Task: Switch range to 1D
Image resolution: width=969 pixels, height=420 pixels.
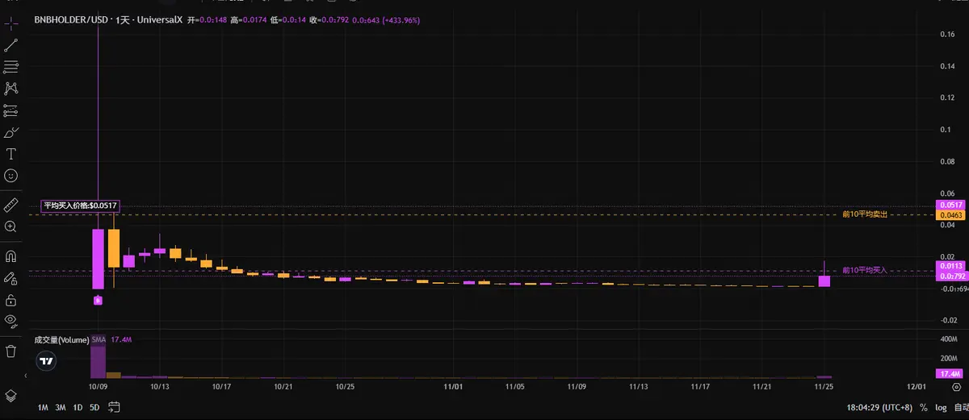Action: point(78,408)
